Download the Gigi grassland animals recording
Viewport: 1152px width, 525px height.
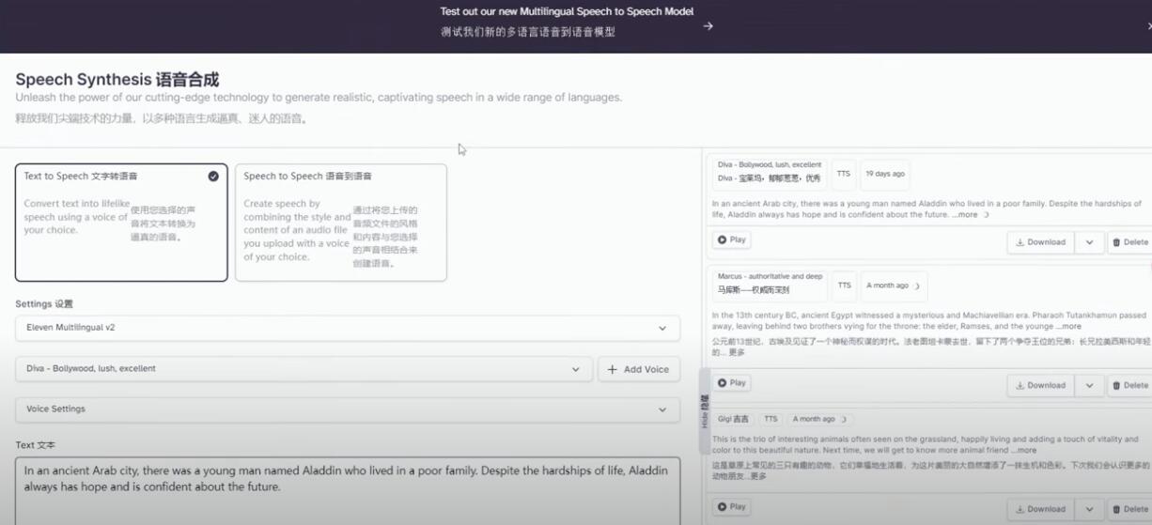click(1041, 509)
